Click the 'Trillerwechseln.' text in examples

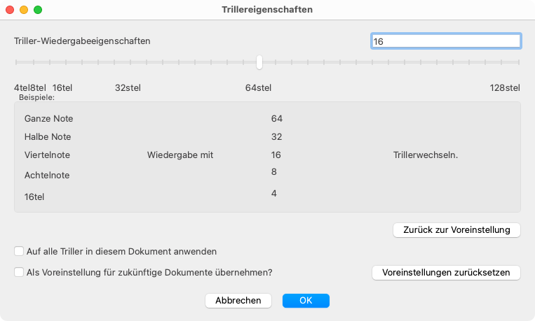(426, 155)
